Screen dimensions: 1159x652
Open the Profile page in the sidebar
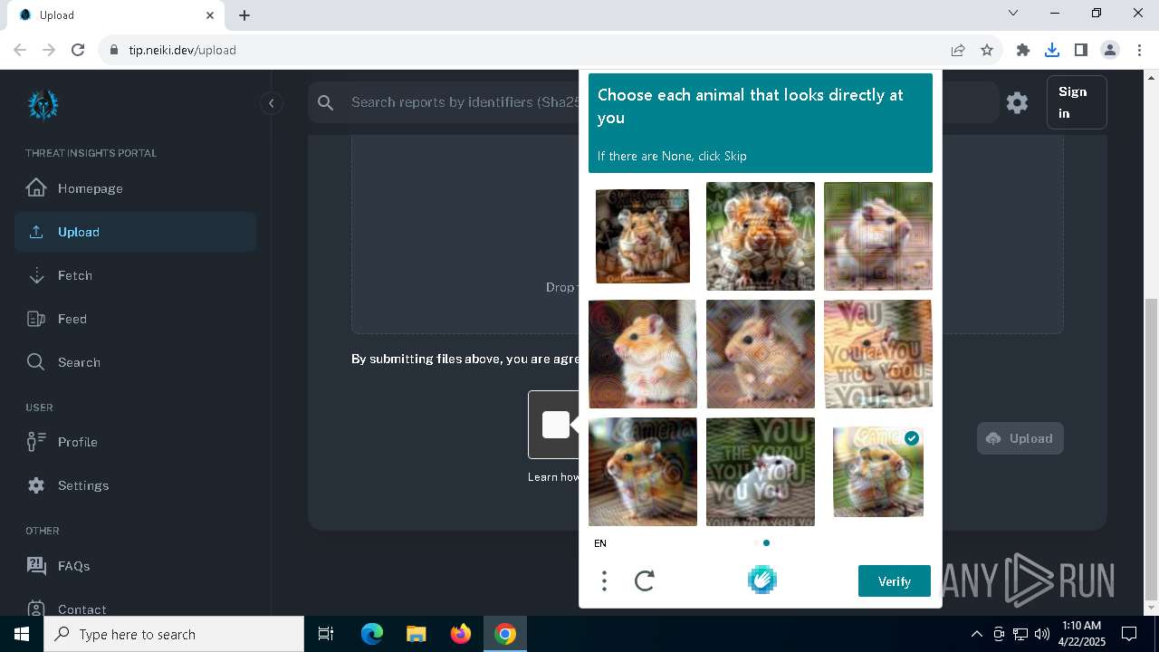pos(136,442)
